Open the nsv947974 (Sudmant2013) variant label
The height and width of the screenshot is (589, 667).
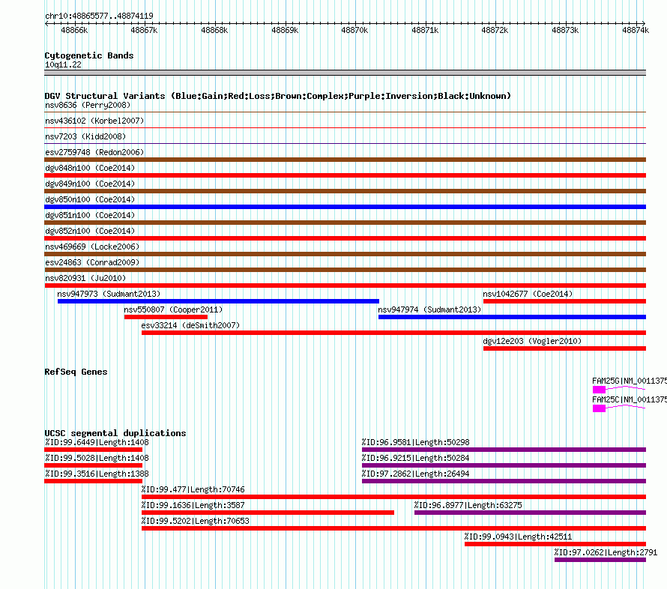click(x=429, y=309)
